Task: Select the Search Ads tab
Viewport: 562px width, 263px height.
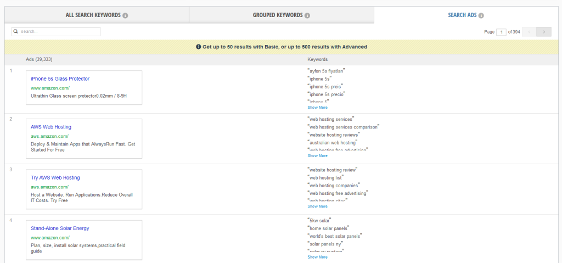Action: (x=466, y=15)
